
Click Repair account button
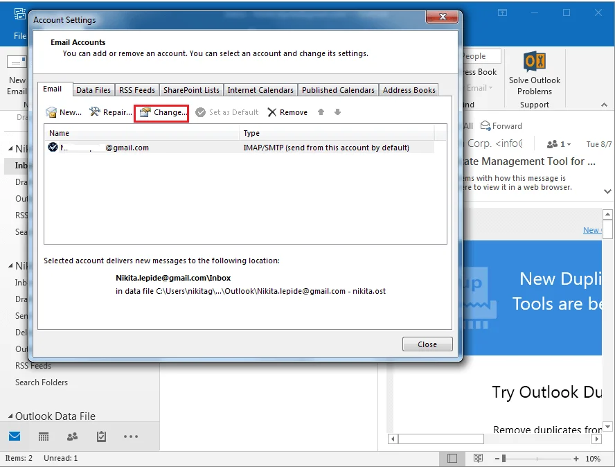[110, 112]
